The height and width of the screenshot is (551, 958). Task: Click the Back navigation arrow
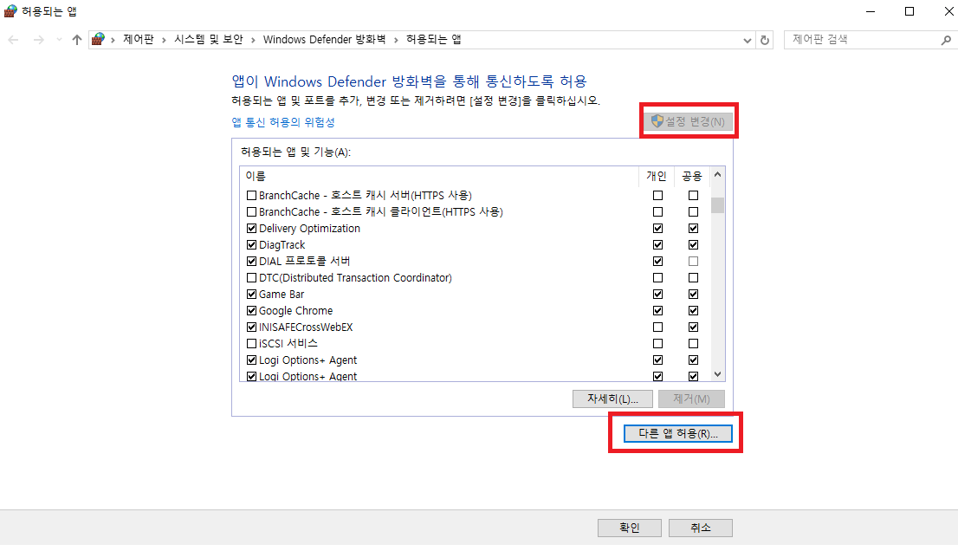(x=14, y=40)
